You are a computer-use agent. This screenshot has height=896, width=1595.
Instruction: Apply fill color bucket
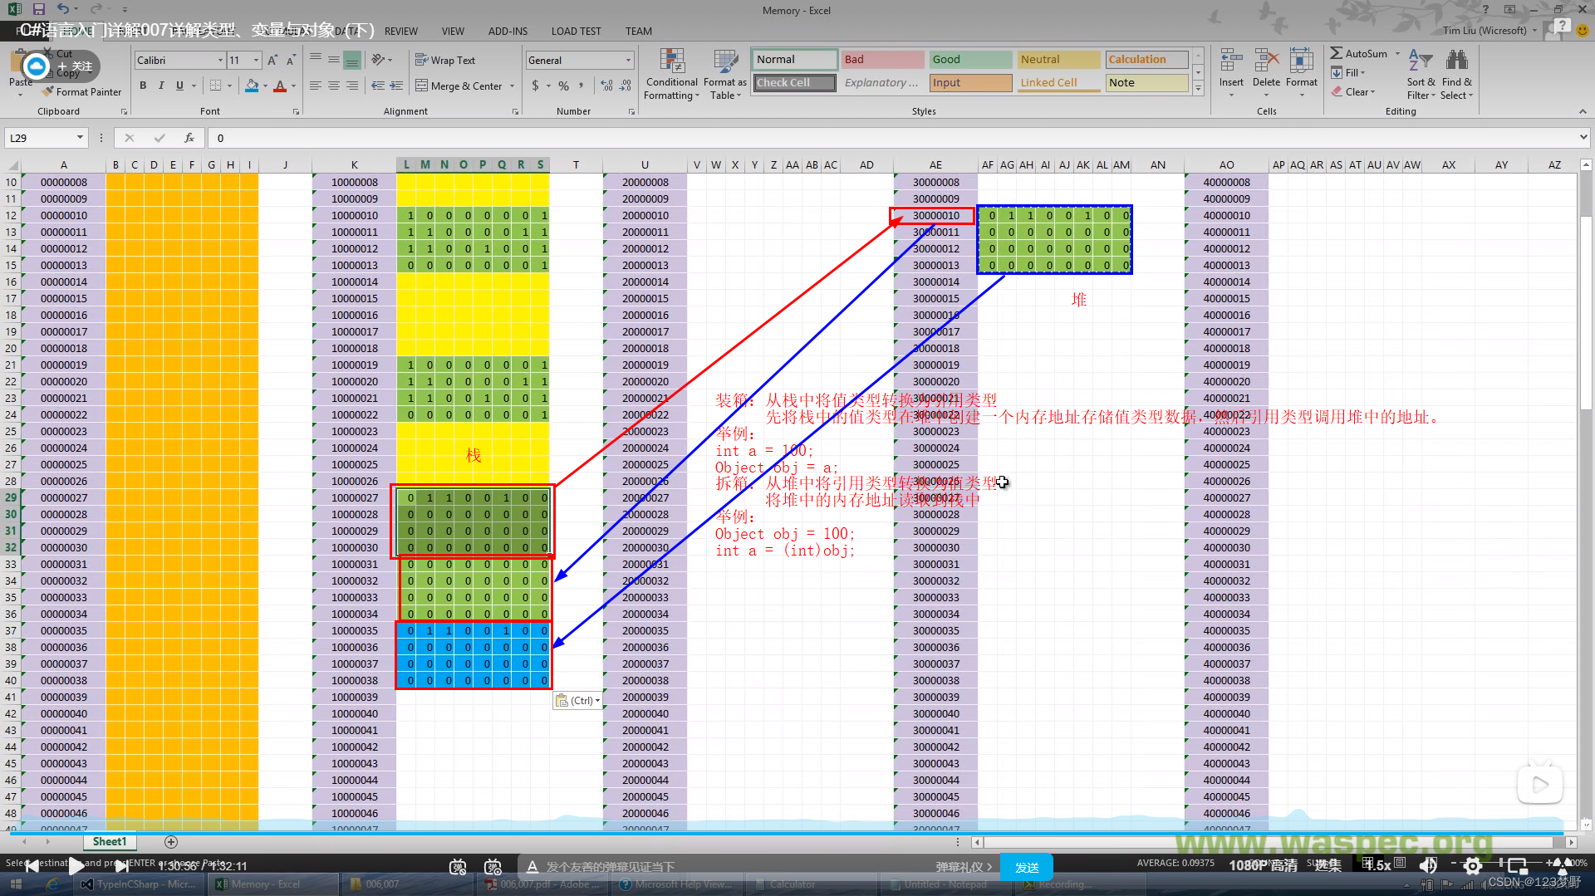click(252, 86)
